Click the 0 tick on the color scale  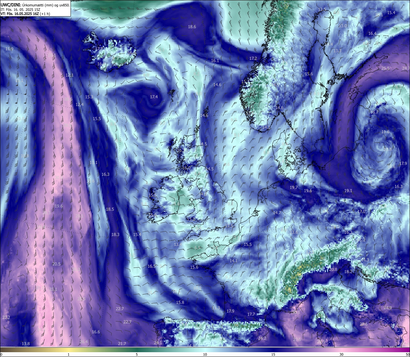click(1, 354)
